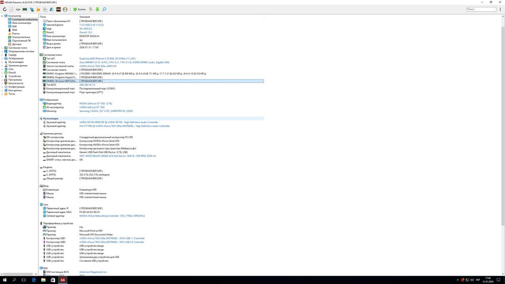Expand the Сервер tree node

point(2,54)
